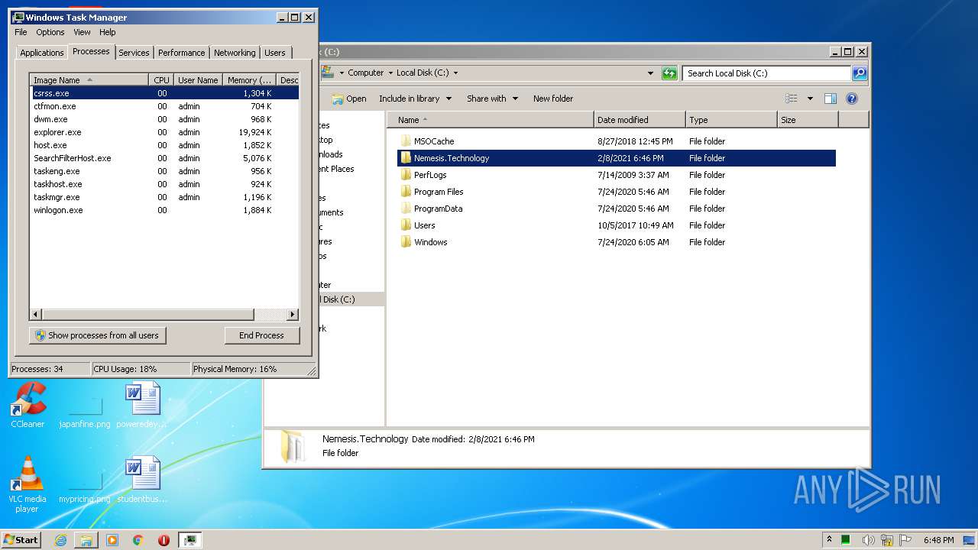Image resolution: width=978 pixels, height=550 pixels.
Task: Expand address bar history dropdown
Action: pyautogui.click(x=650, y=73)
